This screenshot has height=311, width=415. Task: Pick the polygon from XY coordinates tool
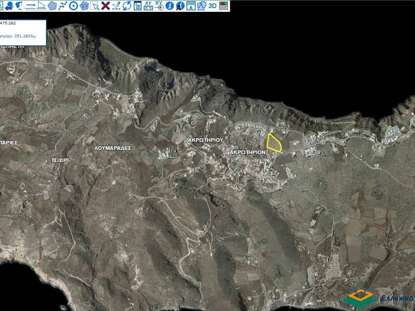tap(84, 6)
